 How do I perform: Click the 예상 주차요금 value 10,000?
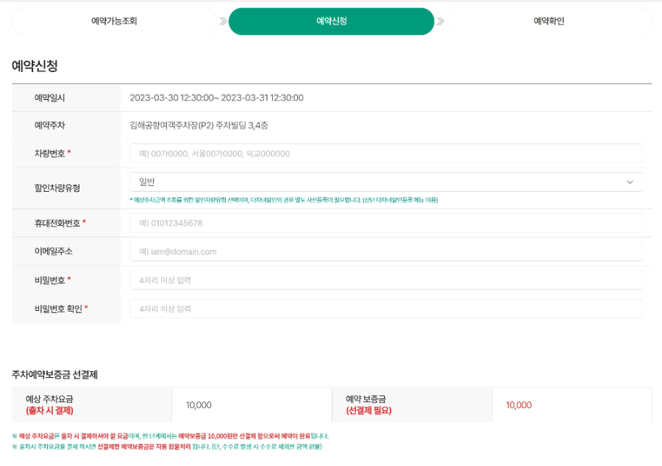pyautogui.click(x=199, y=405)
